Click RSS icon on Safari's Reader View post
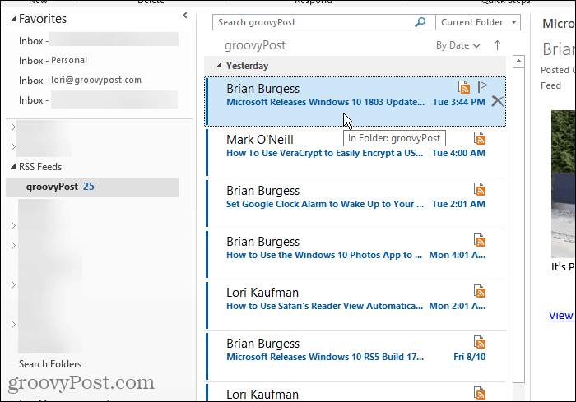 [480, 292]
